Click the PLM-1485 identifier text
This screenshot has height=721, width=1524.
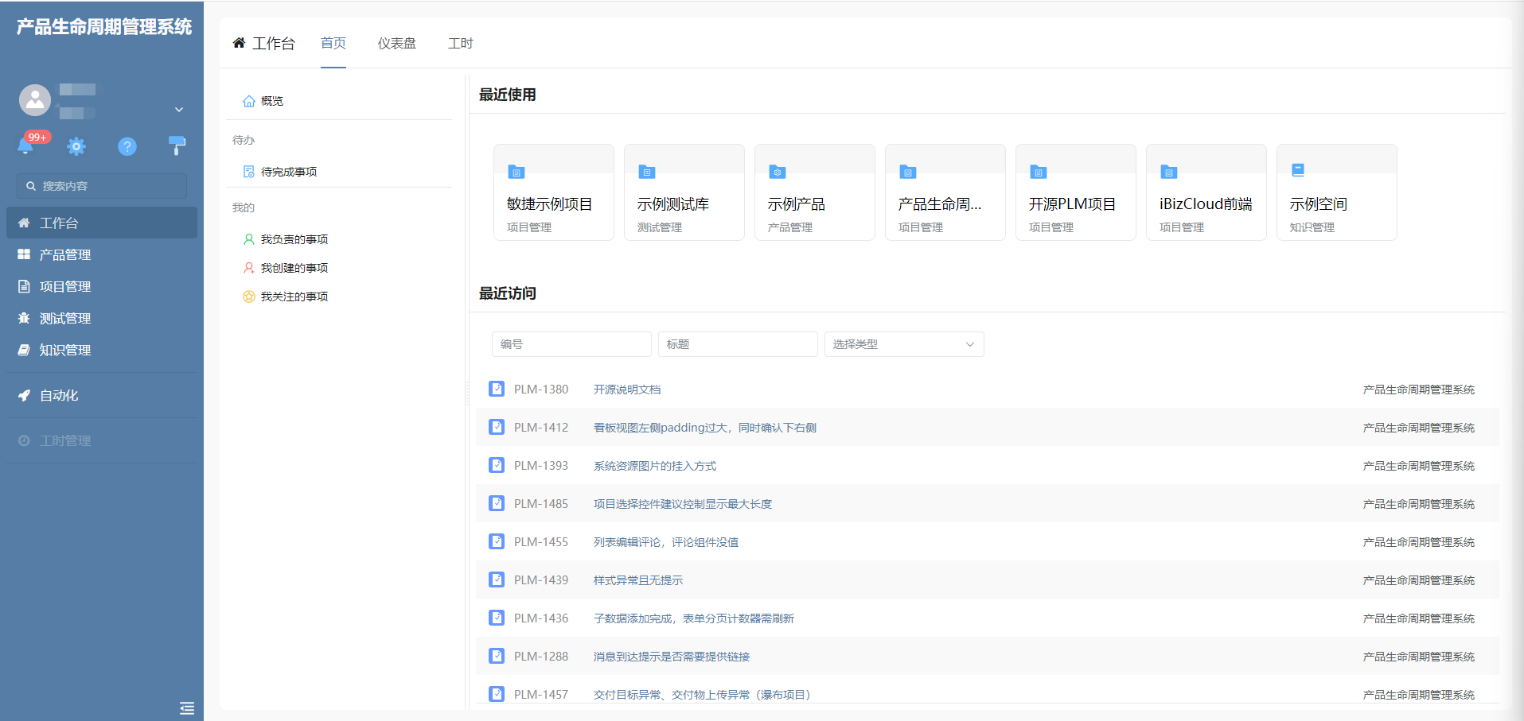click(541, 504)
